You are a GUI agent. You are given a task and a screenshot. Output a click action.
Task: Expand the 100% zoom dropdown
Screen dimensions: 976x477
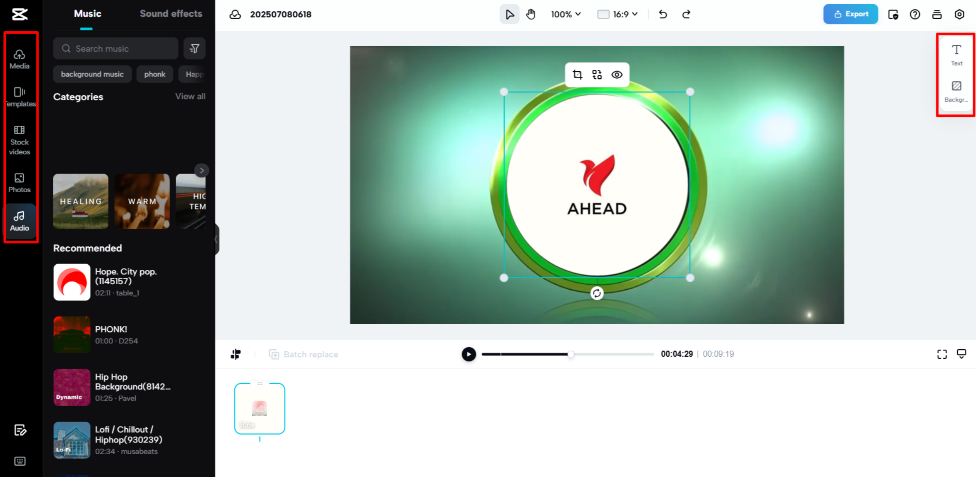pos(565,14)
